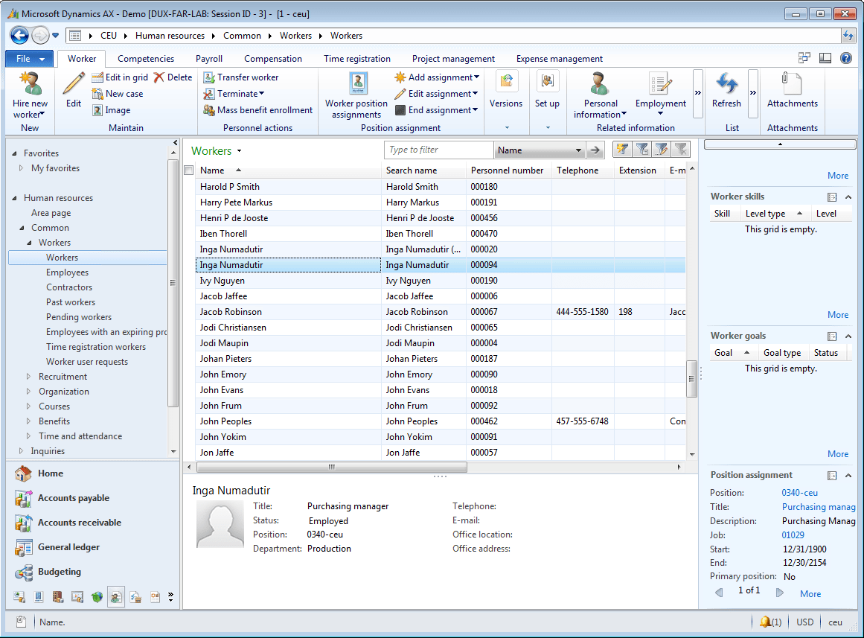Collapse the Position assignment panel
Screen dimensions: 864x638
click(x=848, y=475)
